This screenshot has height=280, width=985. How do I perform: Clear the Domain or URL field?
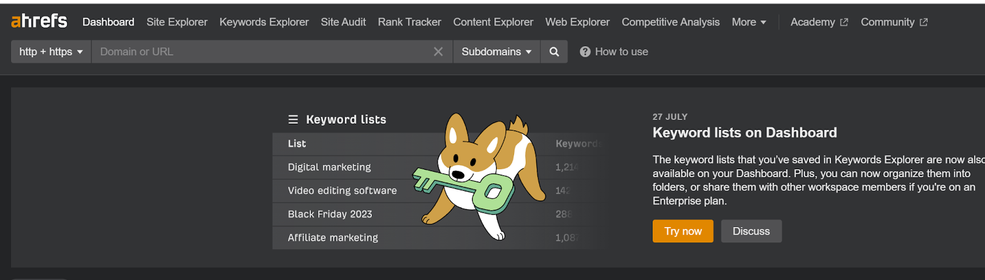pyautogui.click(x=438, y=52)
